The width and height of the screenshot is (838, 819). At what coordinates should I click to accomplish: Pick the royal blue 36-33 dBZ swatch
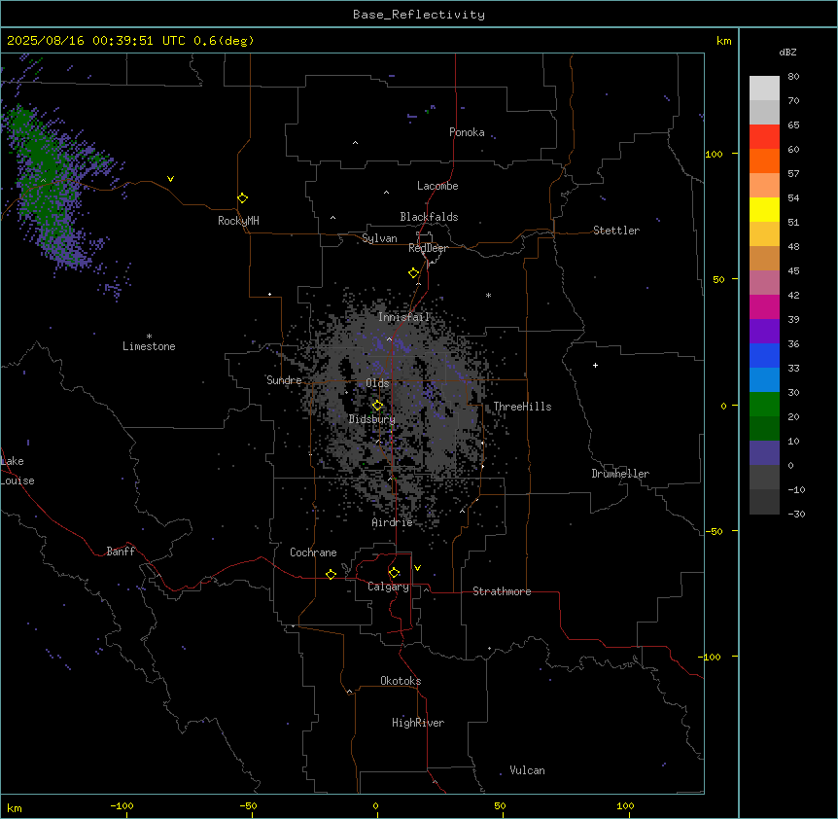(764, 355)
